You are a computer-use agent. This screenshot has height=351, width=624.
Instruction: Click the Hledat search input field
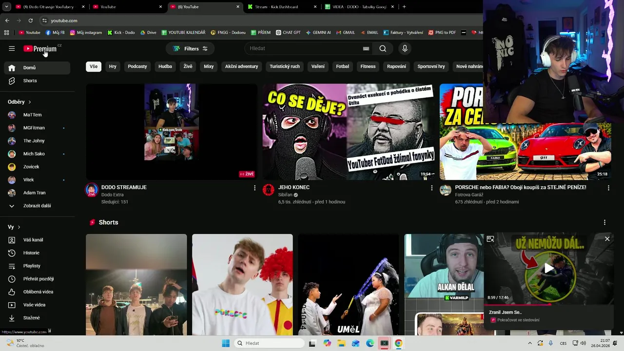click(304, 48)
